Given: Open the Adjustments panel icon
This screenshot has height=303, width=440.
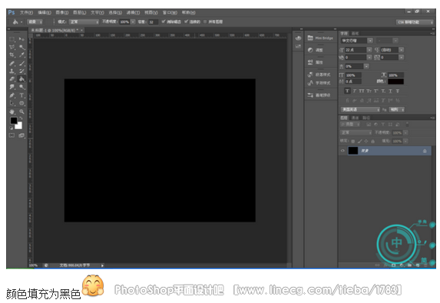Looking at the screenshot, I should 310,50.
